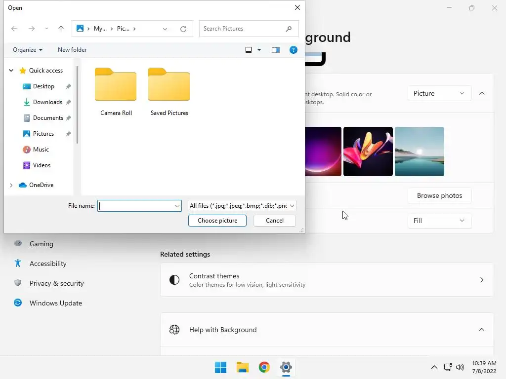Image resolution: width=506 pixels, height=379 pixels.
Task: Select the Saved Pictures folder
Action: pyautogui.click(x=169, y=92)
